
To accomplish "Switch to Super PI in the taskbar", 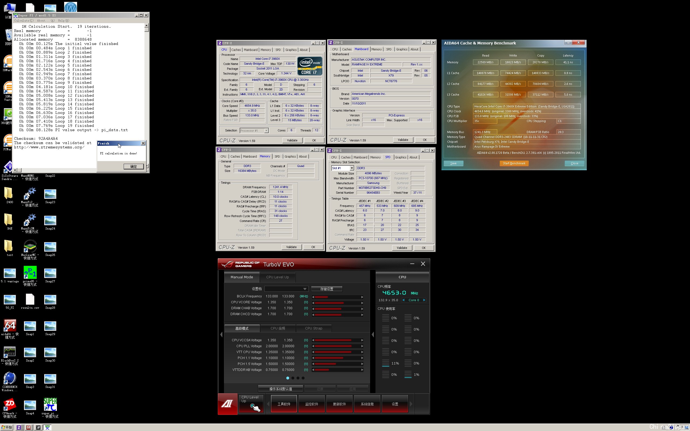I will 48,427.
